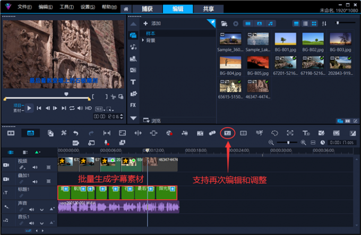This screenshot has width=361, height=235.
Task: Click the 浏览 browse button
Action: (152, 121)
